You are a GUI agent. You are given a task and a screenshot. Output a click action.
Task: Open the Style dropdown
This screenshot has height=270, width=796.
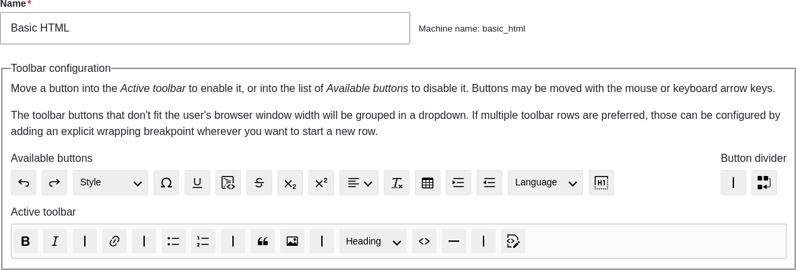tap(110, 183)
